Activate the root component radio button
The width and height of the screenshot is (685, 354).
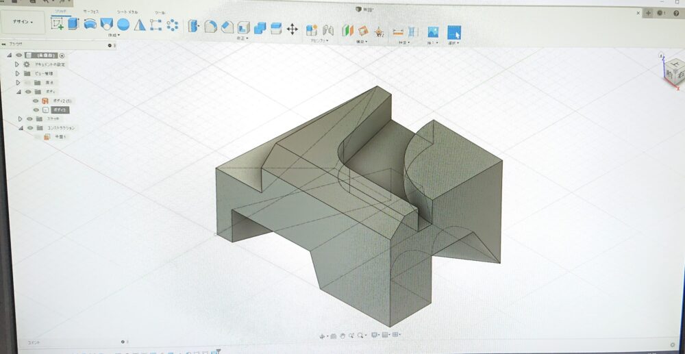62,55
